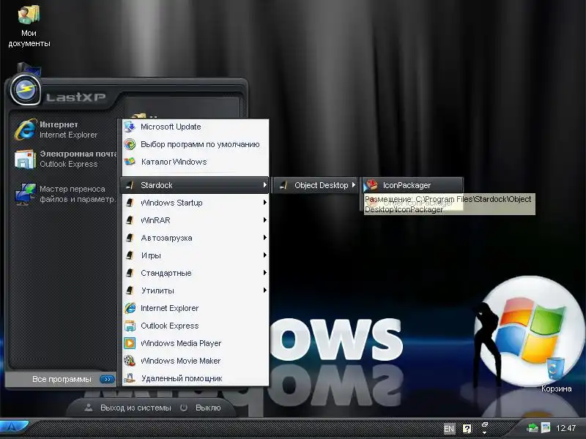Click the Автозагрузка folder icon

click(130, 238)
